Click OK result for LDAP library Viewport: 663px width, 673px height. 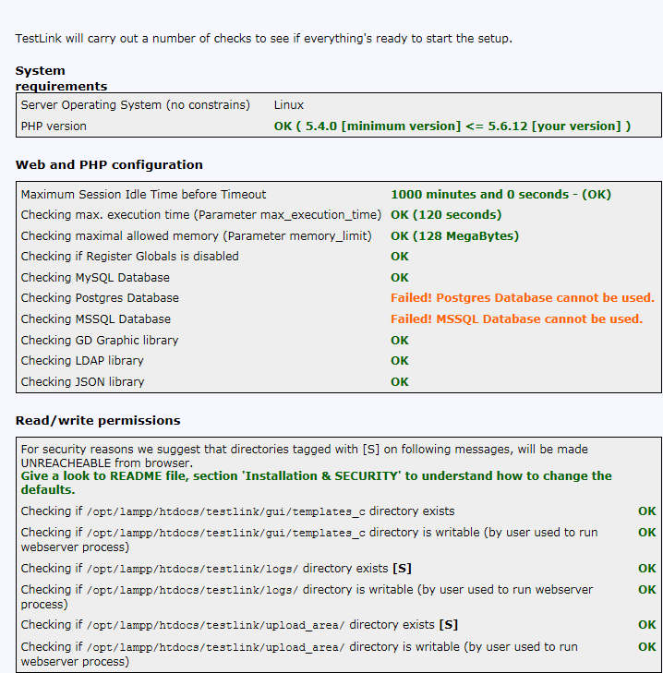[x=399, y=361]
